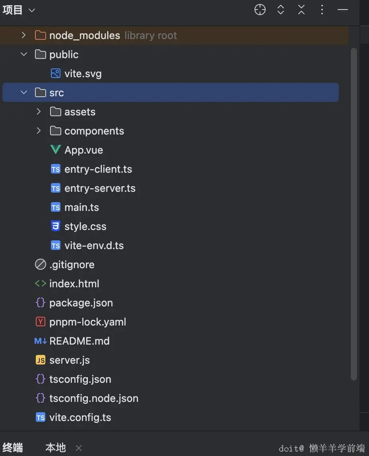Click the image icon for vite.svg
Viewport: 369px width, 456px height.
(56, 74)
